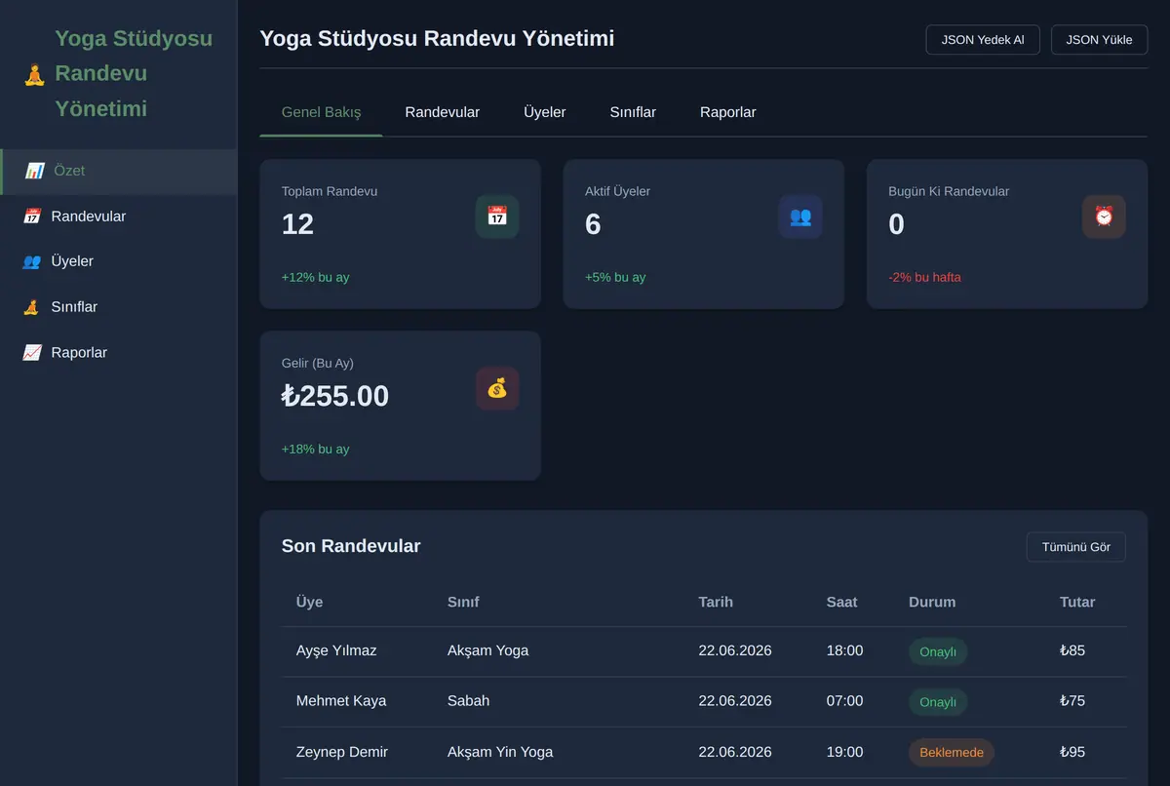Click the Tarih column header
The image size is (1170, 786).
click(716, 602)
